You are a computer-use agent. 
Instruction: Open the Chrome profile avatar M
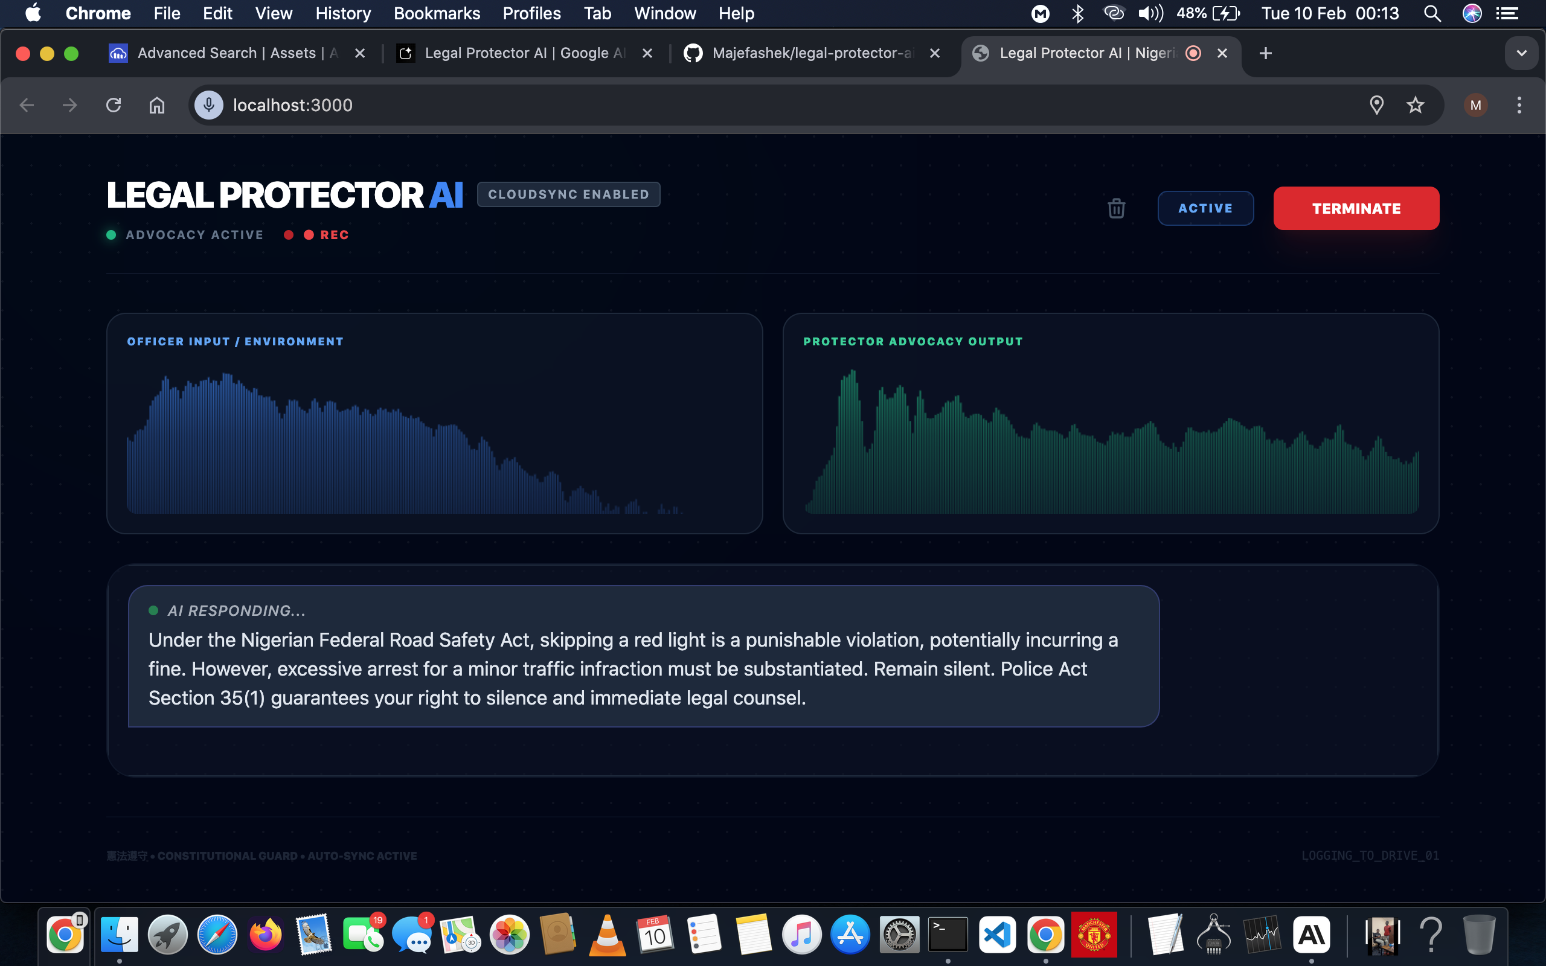(x=1475, y=106)
